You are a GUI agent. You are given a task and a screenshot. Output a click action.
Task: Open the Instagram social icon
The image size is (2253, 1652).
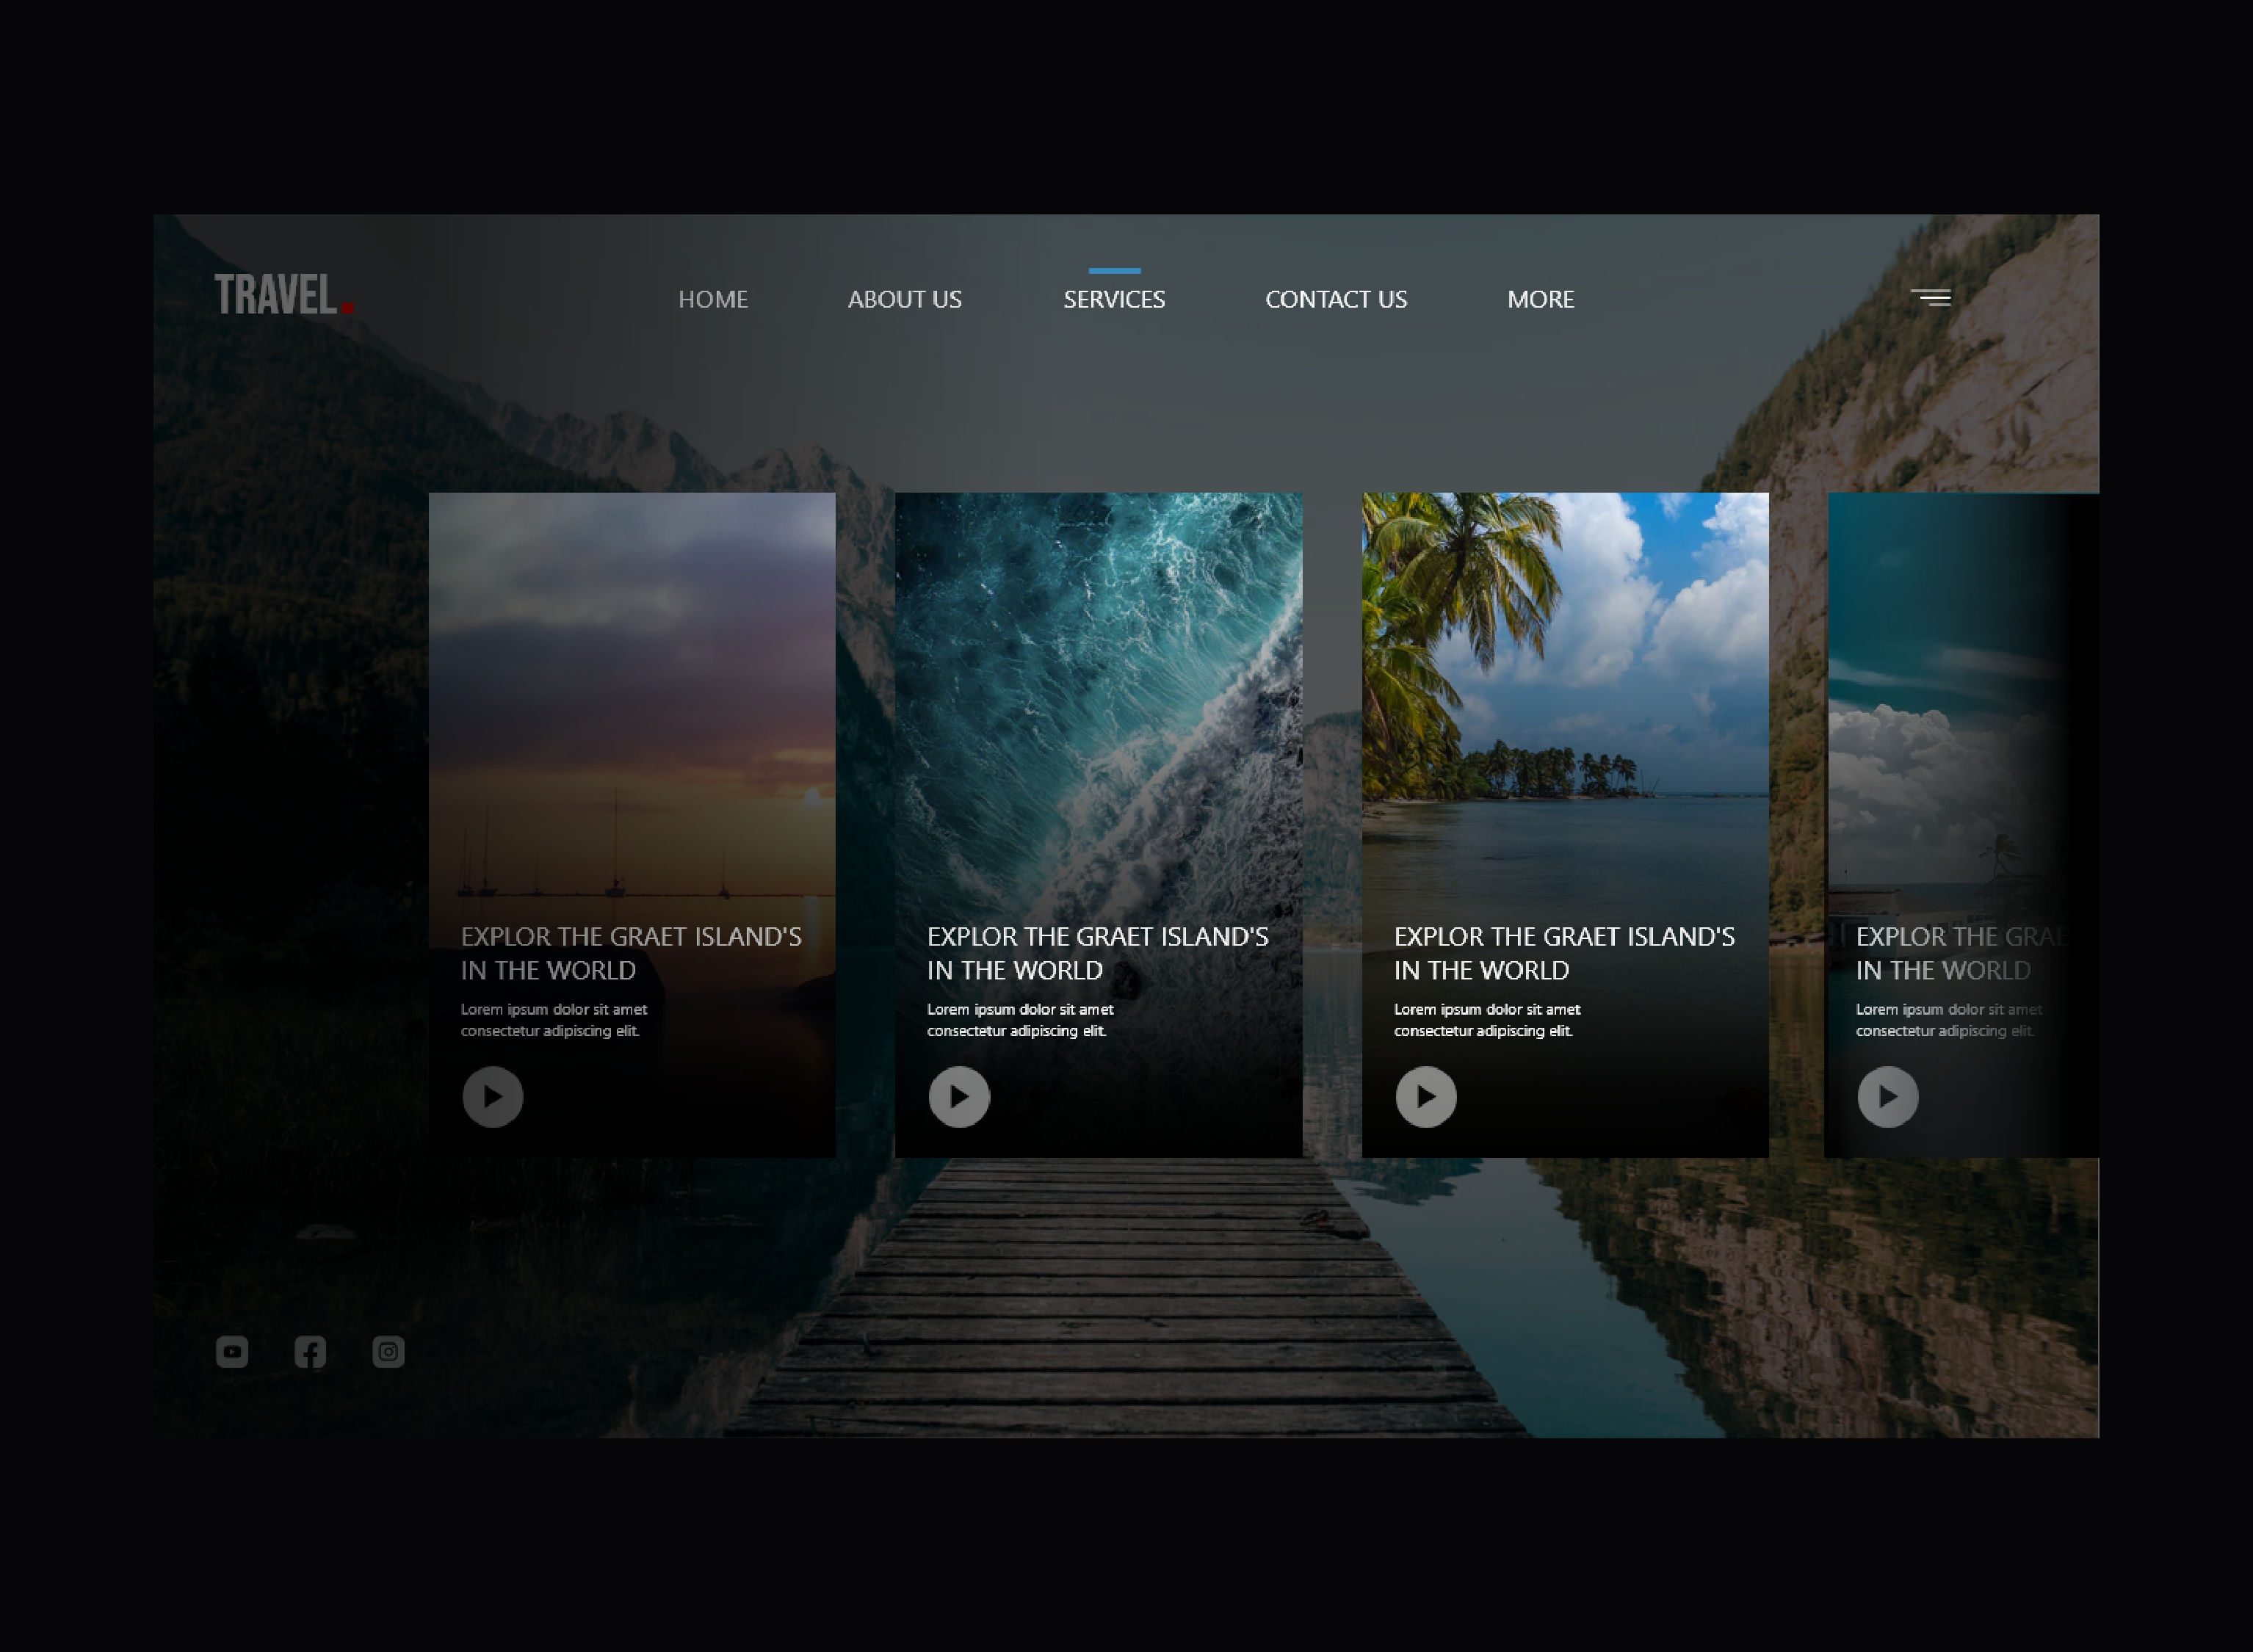click(388, 1352)
